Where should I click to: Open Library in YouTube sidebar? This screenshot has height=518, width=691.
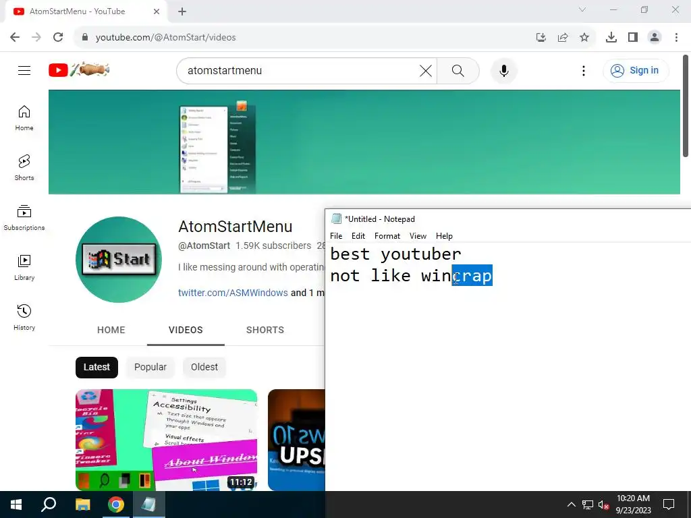click(x=24, y=267)
